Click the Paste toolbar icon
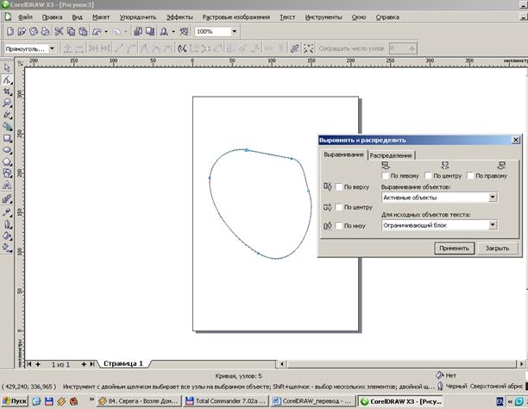The image size is (528, 409). [x=83, y=31]
